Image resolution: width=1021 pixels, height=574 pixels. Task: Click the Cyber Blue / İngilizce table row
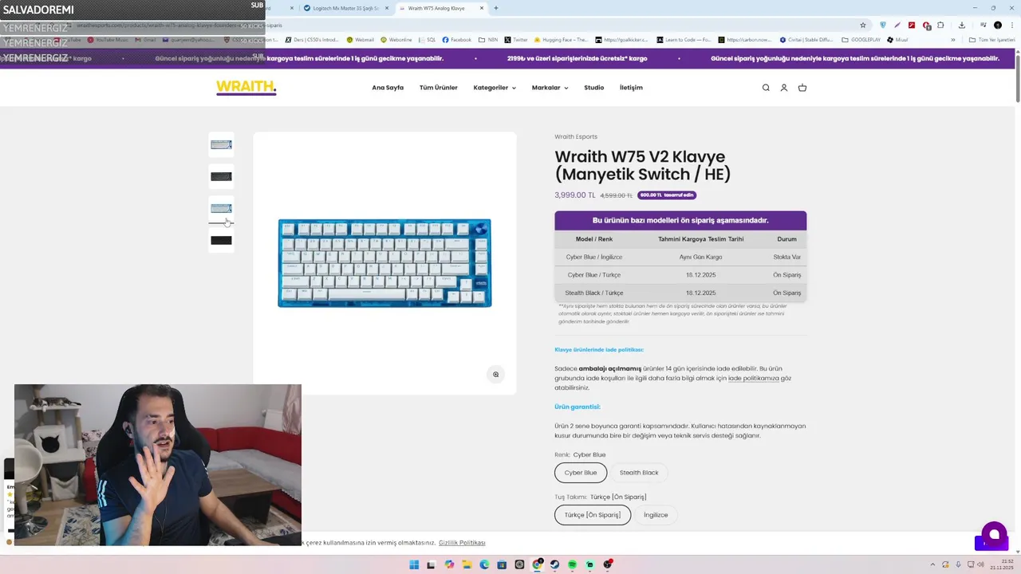(680, 257)
